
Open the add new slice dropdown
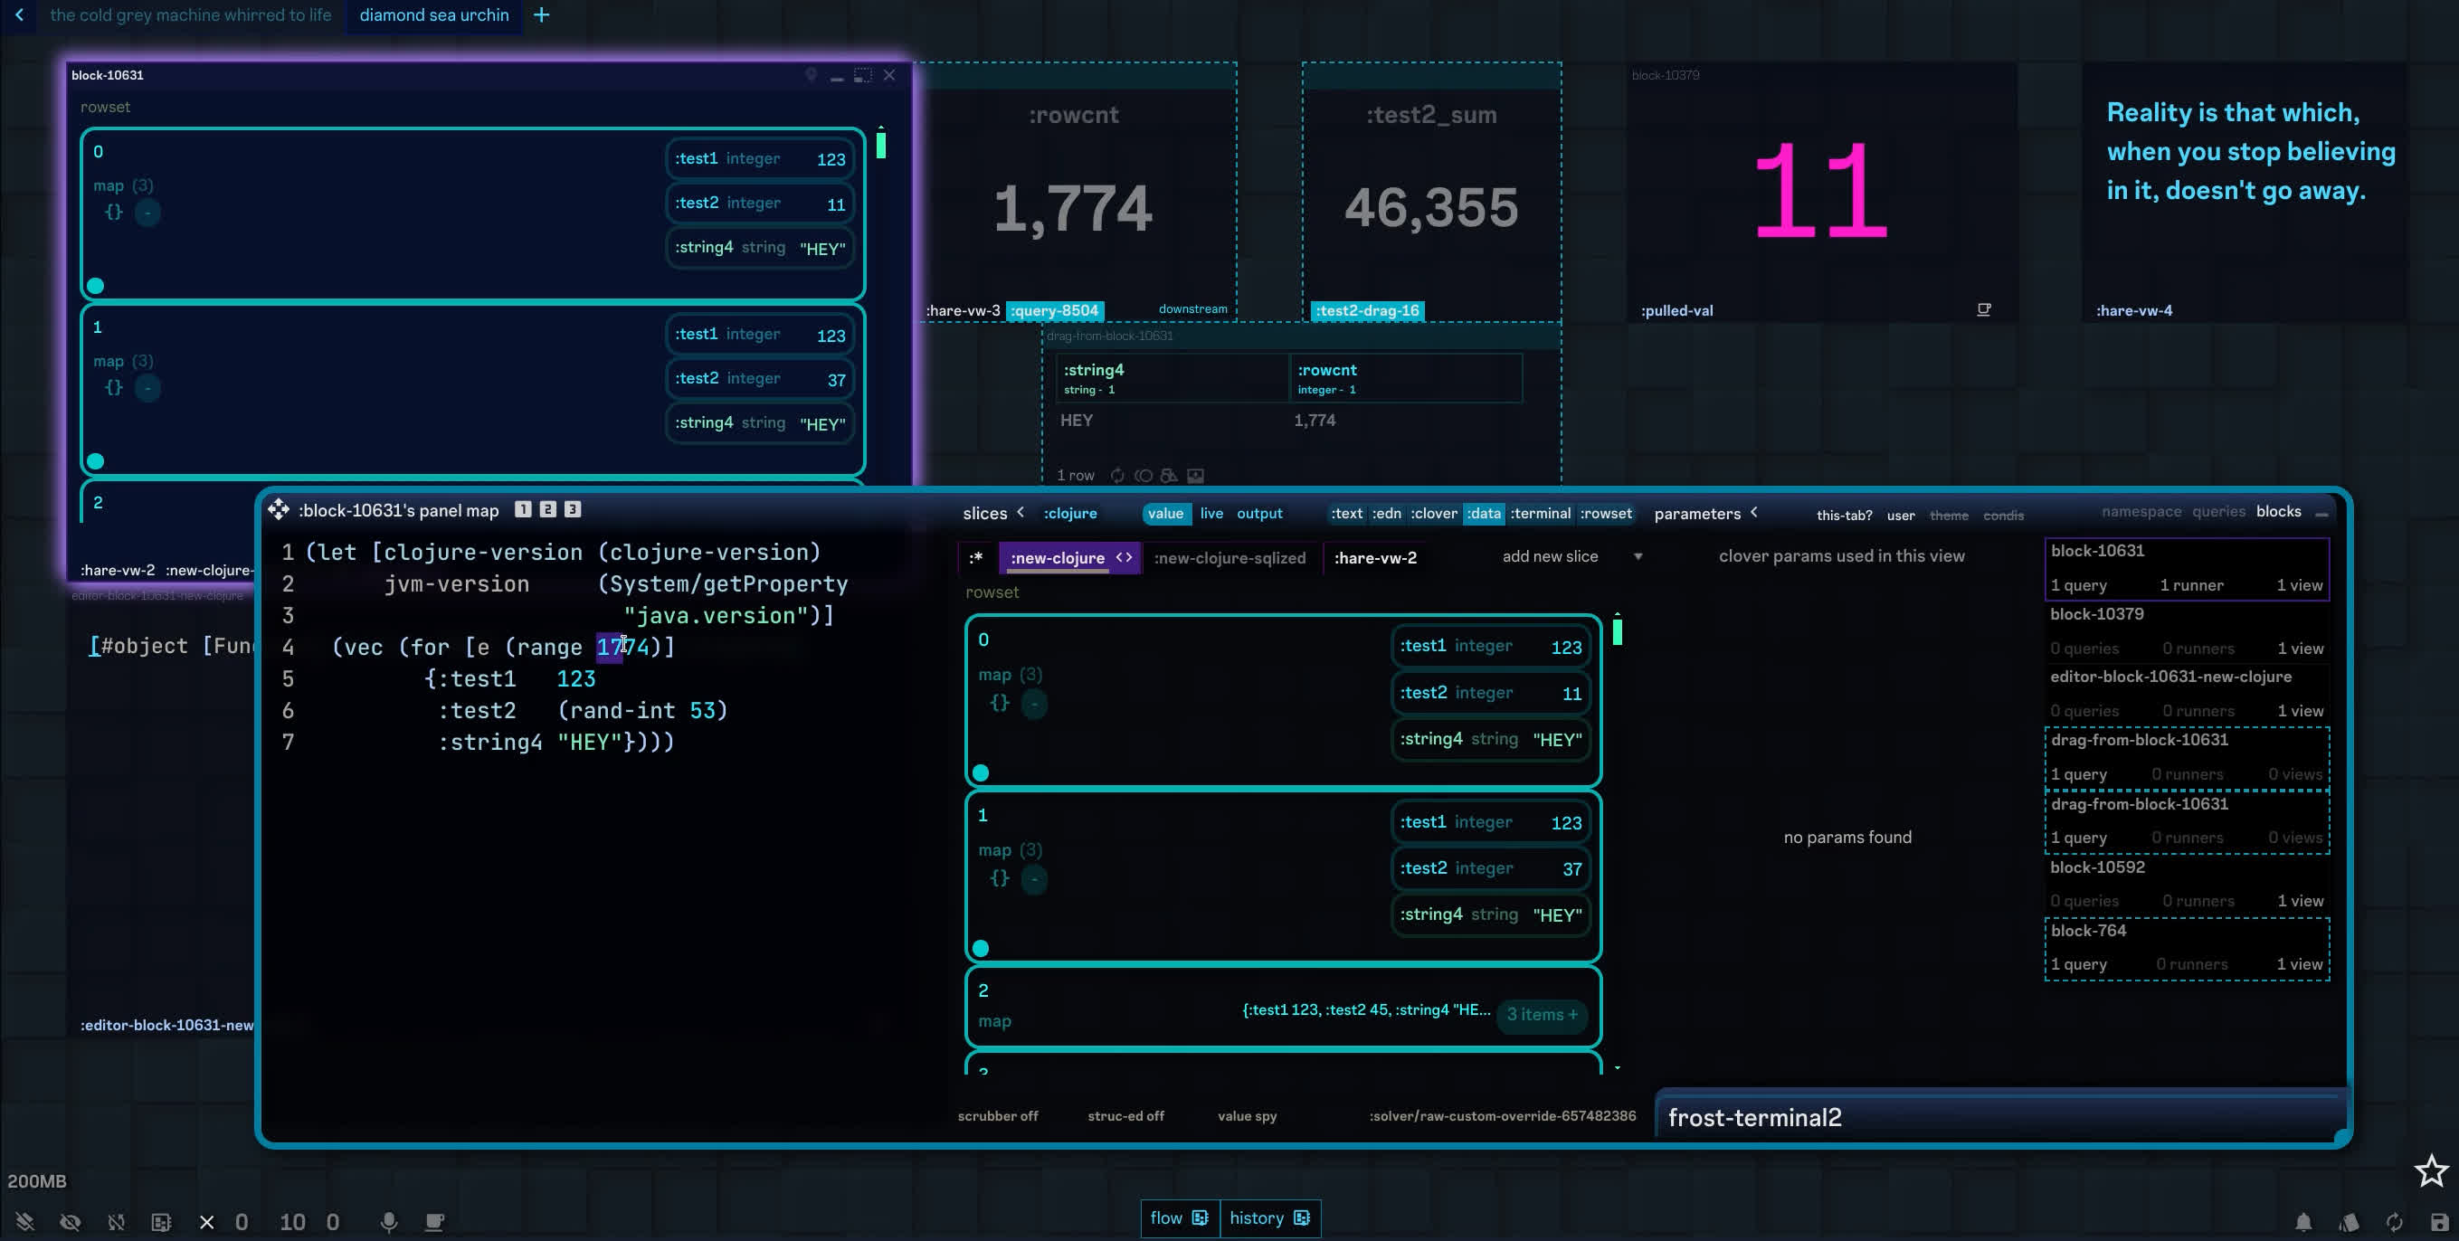[x=1638, y=556]
